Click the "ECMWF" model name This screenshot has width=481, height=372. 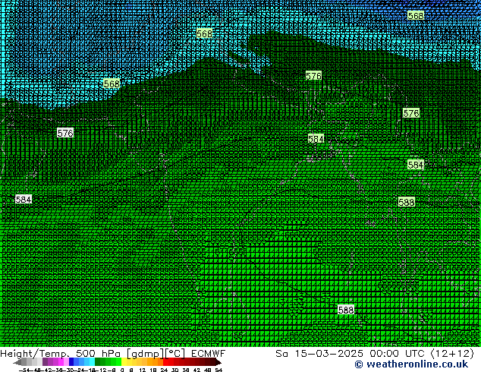pyautogui.click(x=209, y=354)
